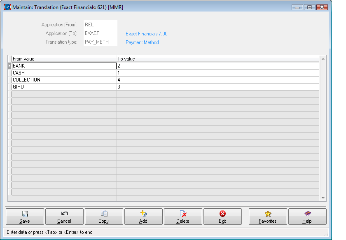Select the GIRO row's to value 3
This screenshot has width=346, height=240.
coord(217,87)
